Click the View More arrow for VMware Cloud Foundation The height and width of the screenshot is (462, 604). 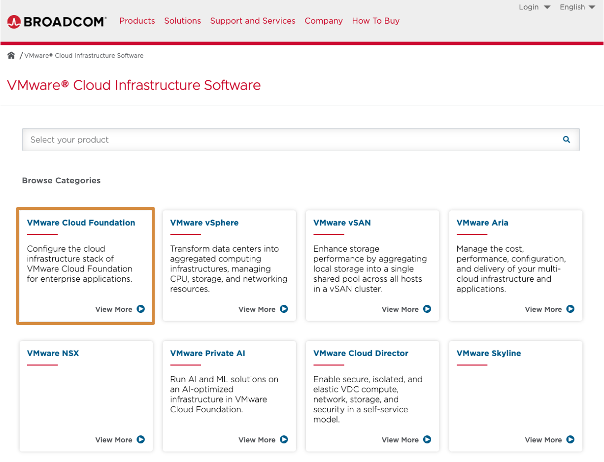[141, 309]
